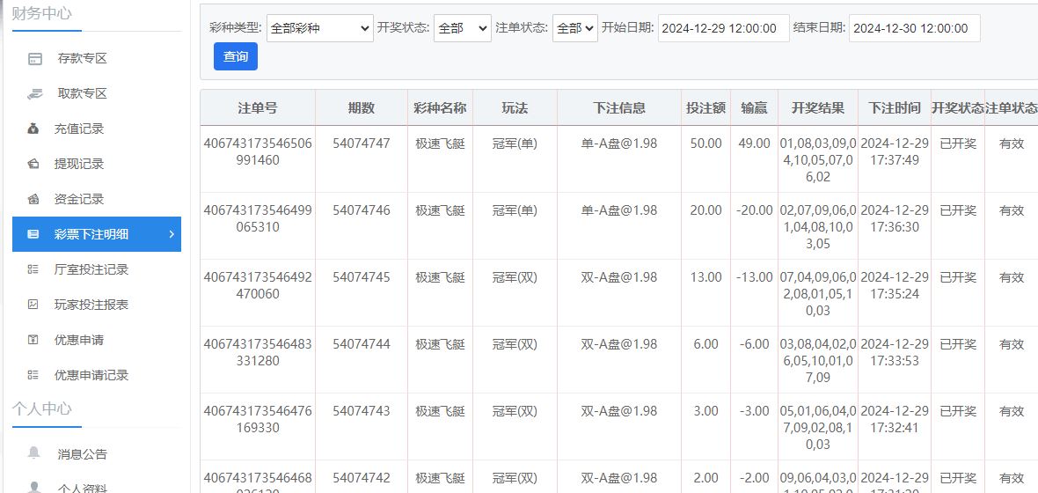
Task: Open 优惠申请记录 menu item
Action: pyautogui.click(x=91, y=375)
